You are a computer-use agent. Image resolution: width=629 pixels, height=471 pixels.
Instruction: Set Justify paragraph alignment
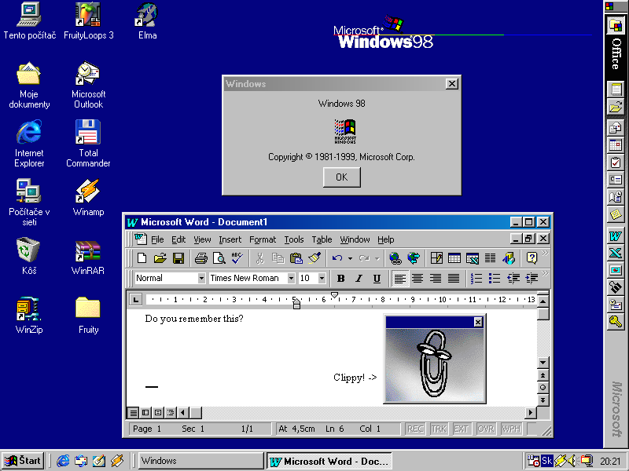pyautogui.click(x=454, y=279)
